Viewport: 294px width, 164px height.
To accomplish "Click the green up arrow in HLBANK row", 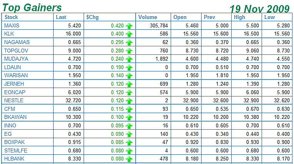I will pos(129,159).
